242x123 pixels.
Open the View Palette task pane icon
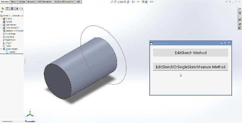240,21
